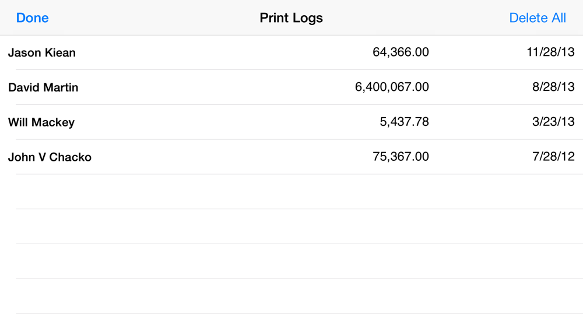Click the date 11/28/13

(551, 52)
